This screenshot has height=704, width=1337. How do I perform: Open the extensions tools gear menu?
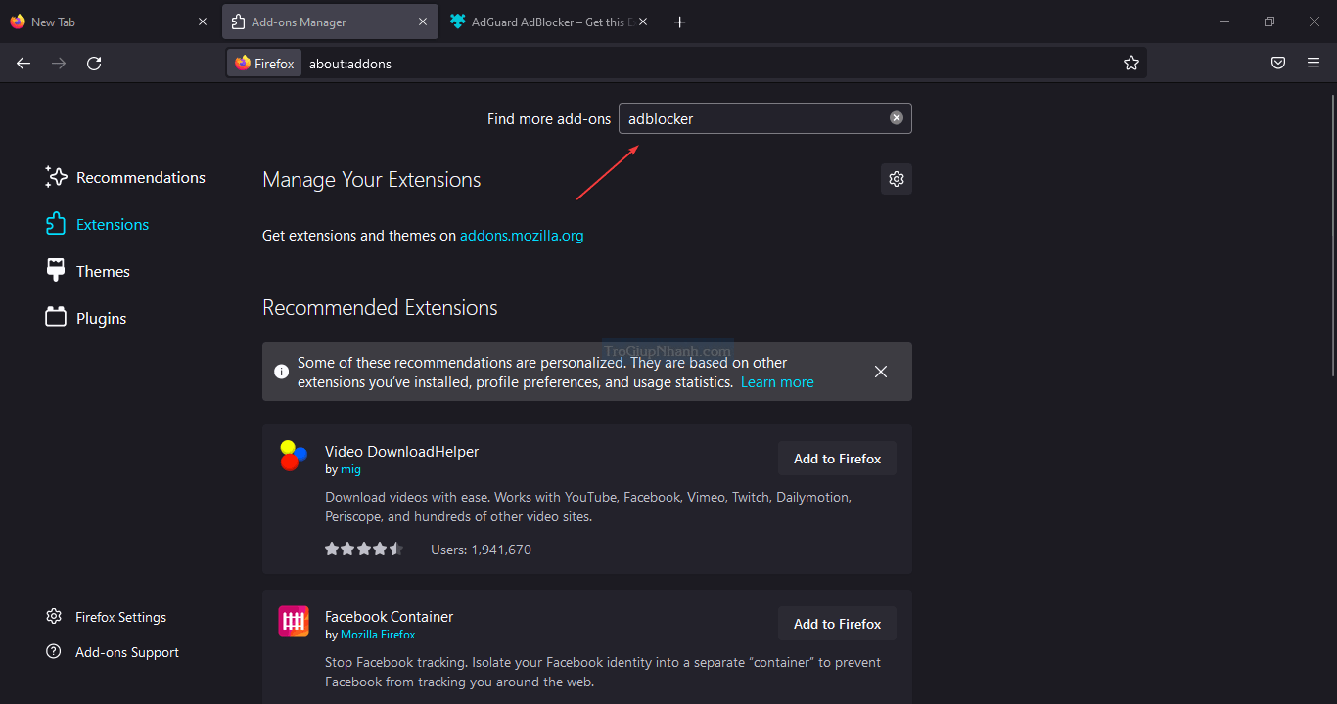[x=897, y=179]
